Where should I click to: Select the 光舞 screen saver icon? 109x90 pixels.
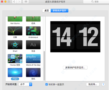pos(15,31)
